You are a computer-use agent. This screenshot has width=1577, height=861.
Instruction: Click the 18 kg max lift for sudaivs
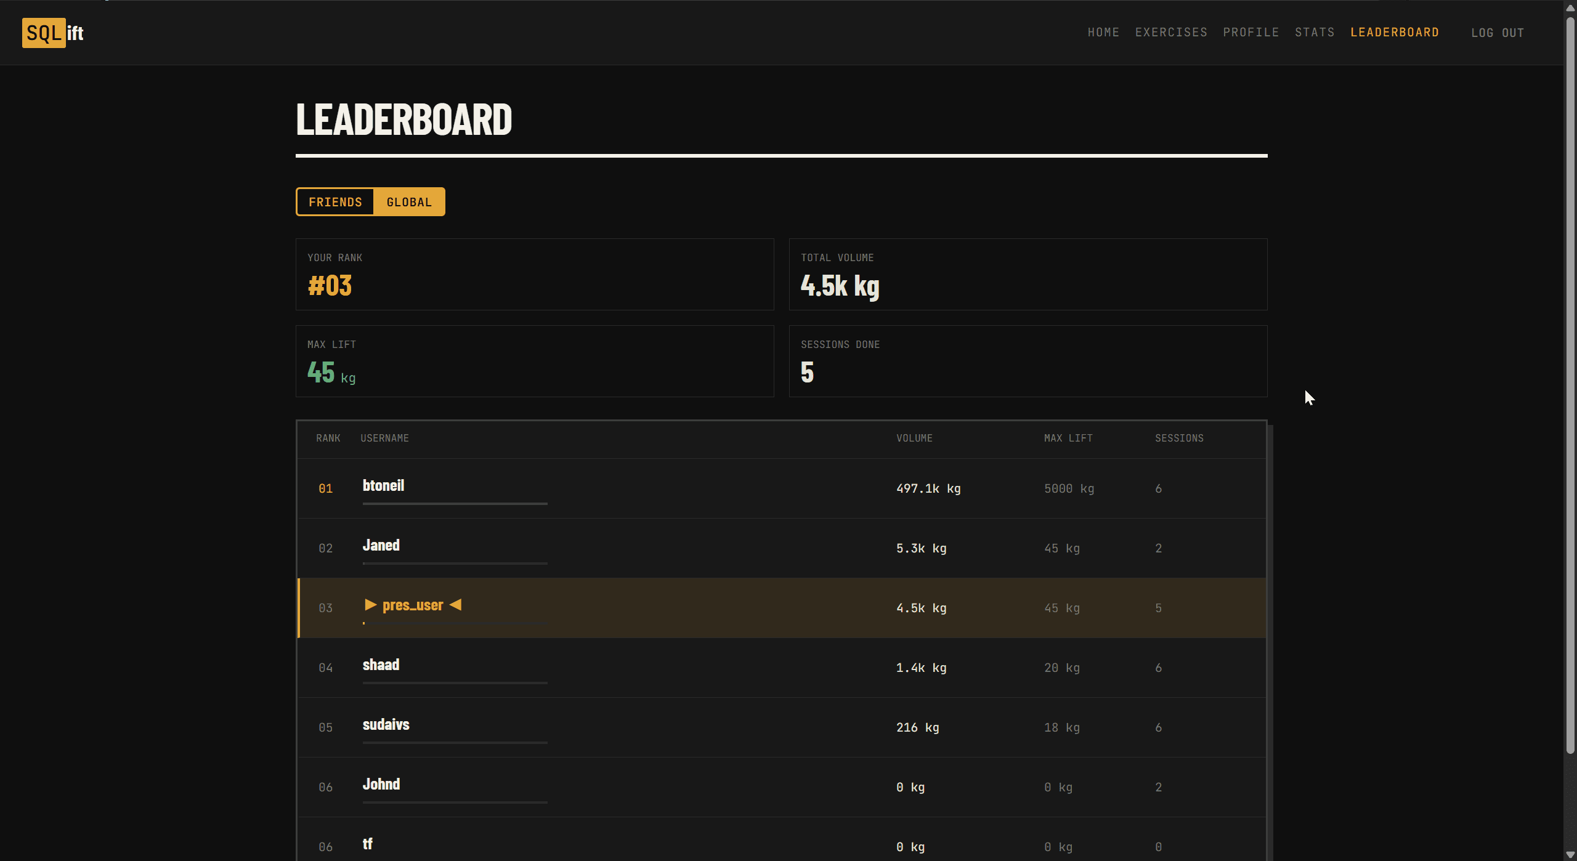click(1061, 727)
